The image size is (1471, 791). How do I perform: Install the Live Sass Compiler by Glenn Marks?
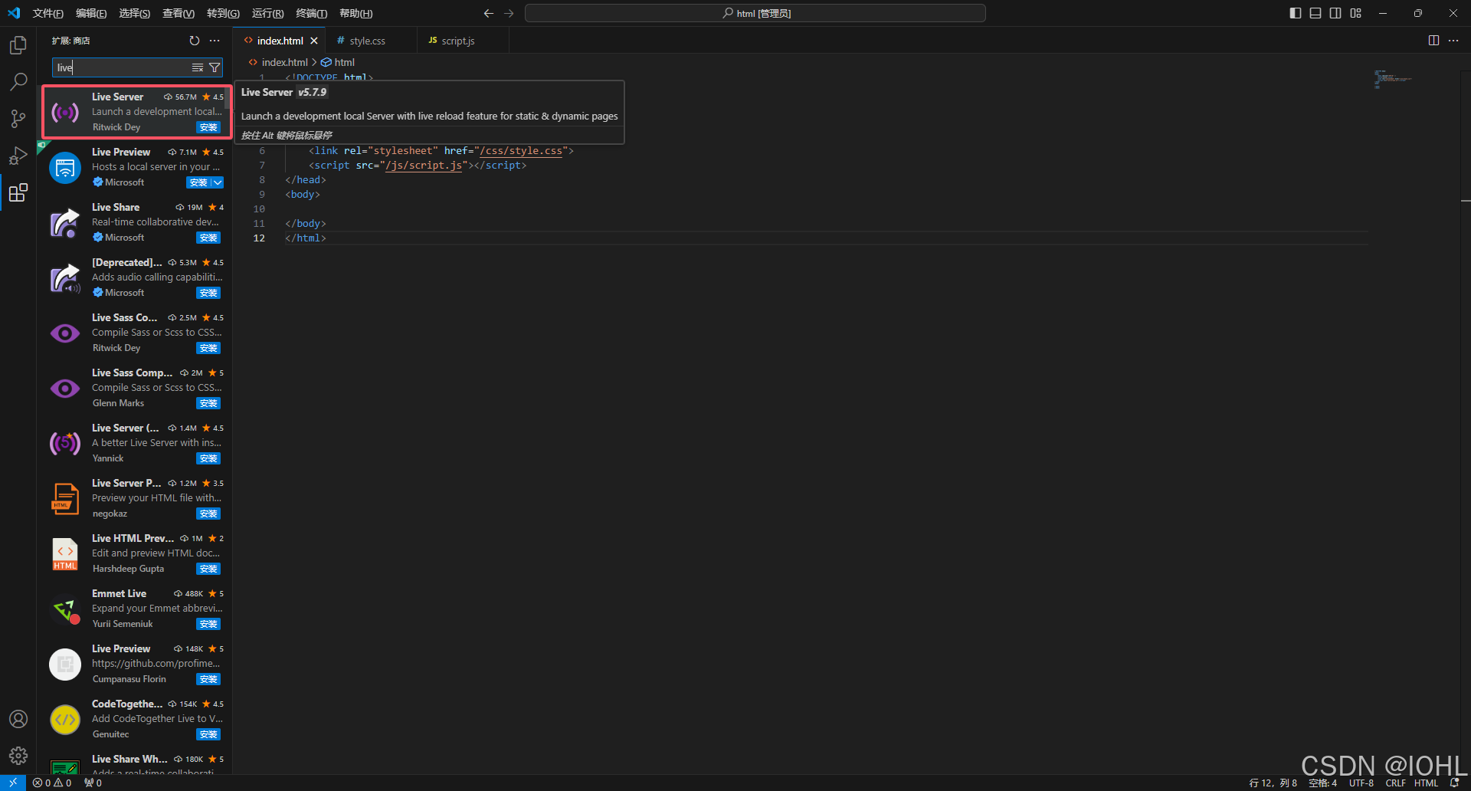click(x=208, y=403)
